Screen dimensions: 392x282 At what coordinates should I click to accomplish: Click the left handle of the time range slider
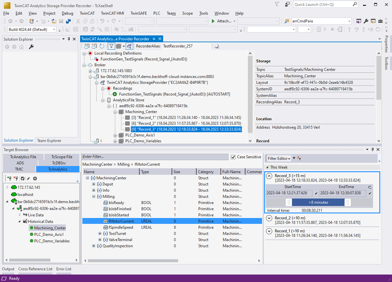tap(288, 202)
